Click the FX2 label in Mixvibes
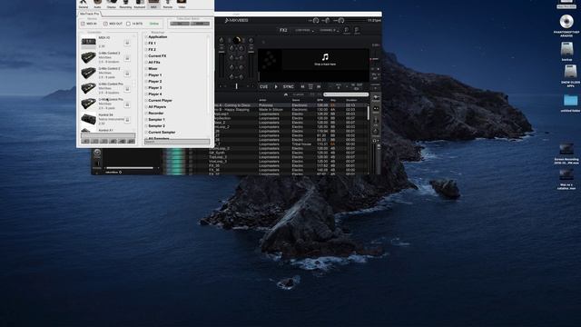581x327 pixels. point(283,30)
